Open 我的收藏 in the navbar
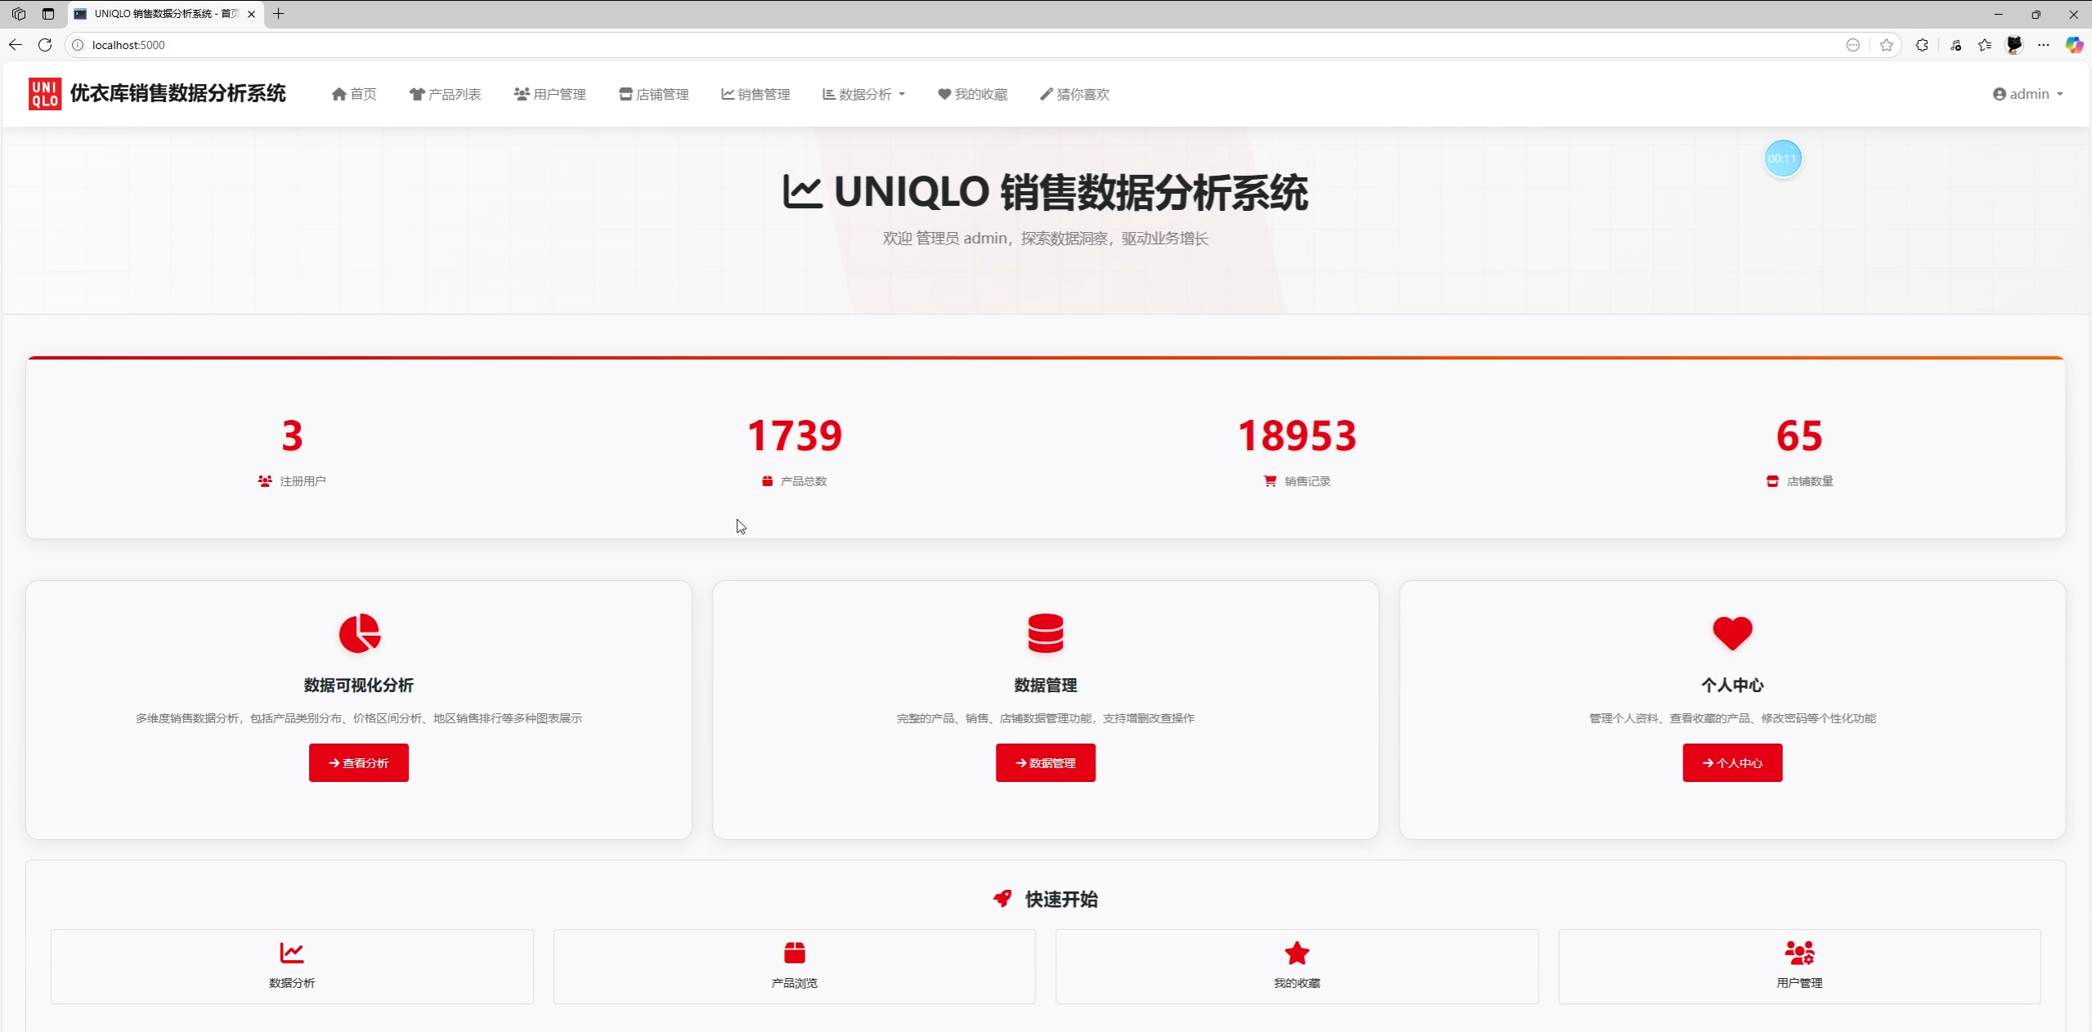Image resolution: width=2092 pixels, height=1032 pixels. click(x=973, y=94)
